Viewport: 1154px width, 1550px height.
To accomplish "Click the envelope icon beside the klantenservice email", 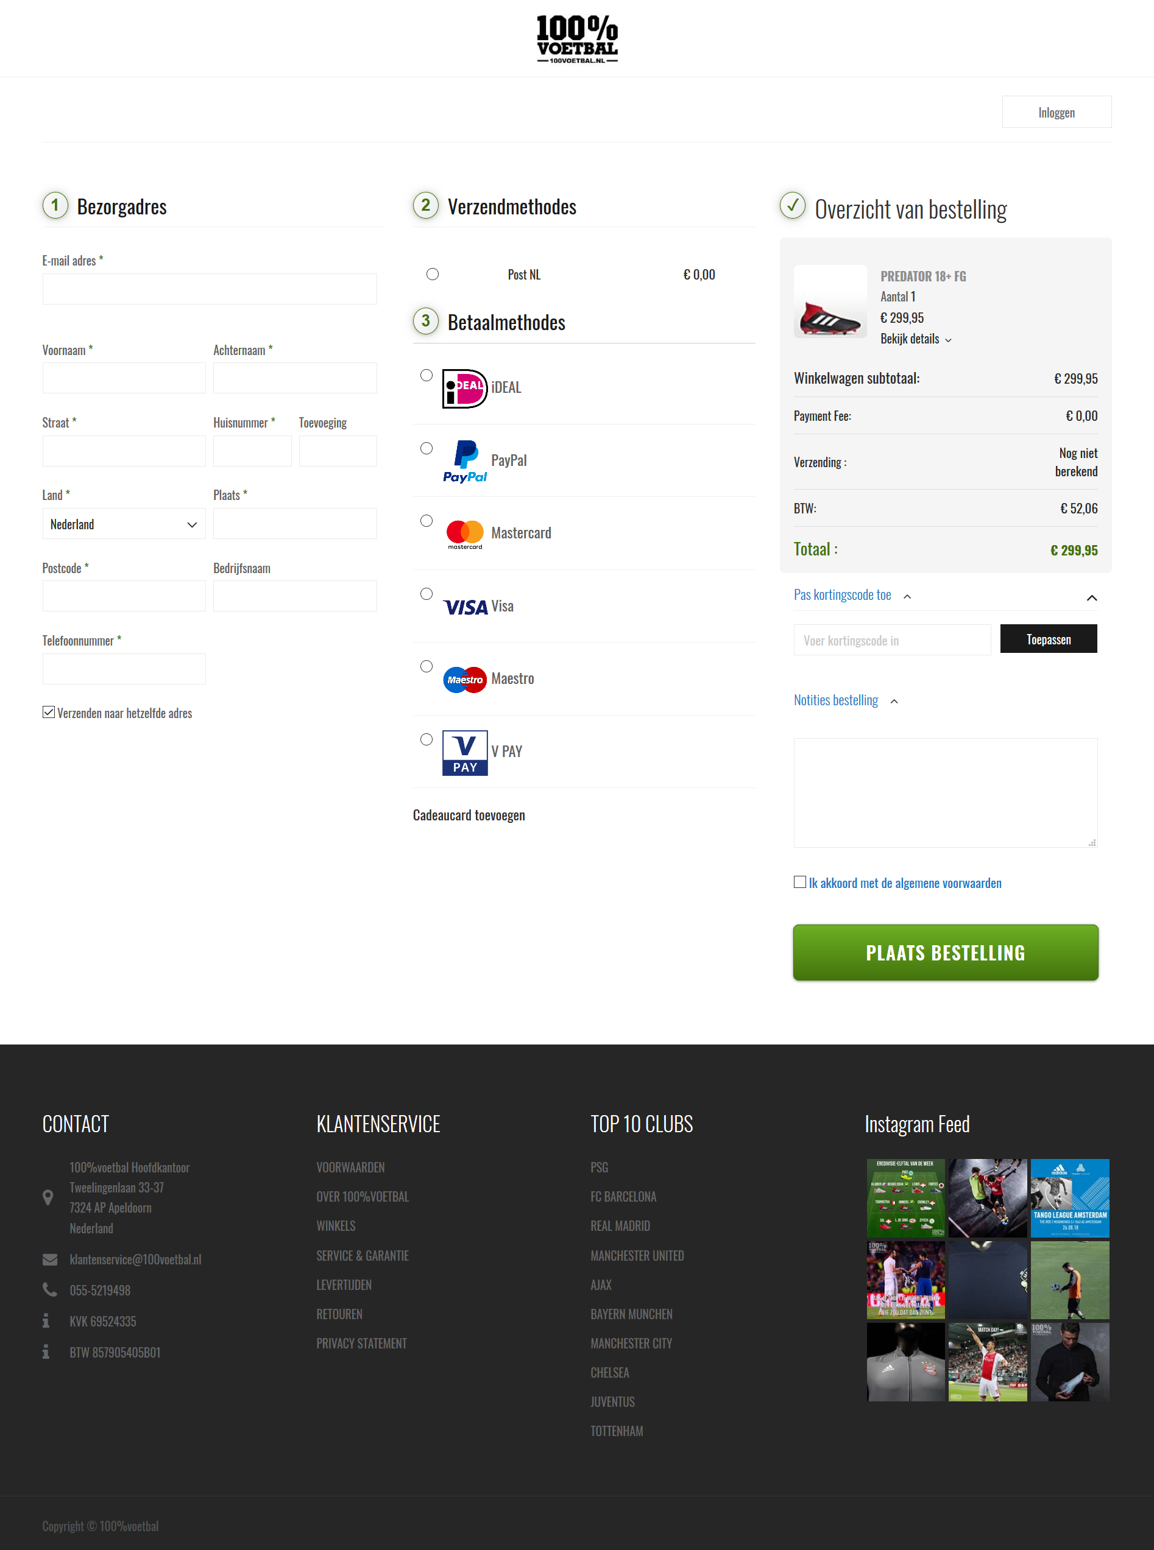I will pos(49,1259).
